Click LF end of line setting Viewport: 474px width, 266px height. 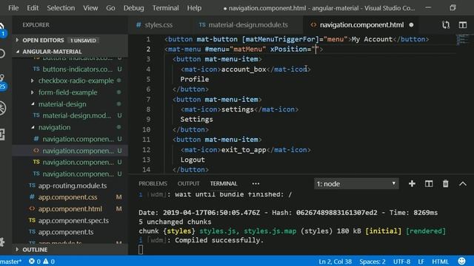tap(421, 261)
